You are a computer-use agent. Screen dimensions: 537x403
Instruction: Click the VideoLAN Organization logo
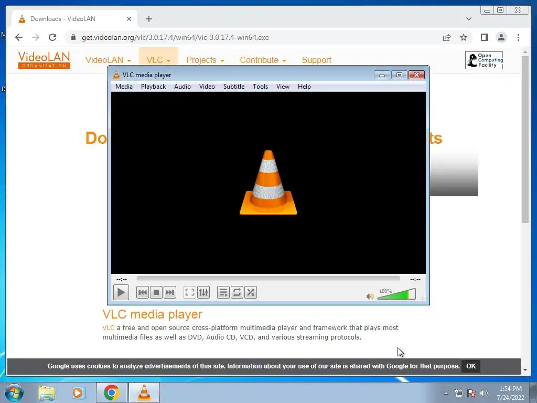click(x=44, y=60)
